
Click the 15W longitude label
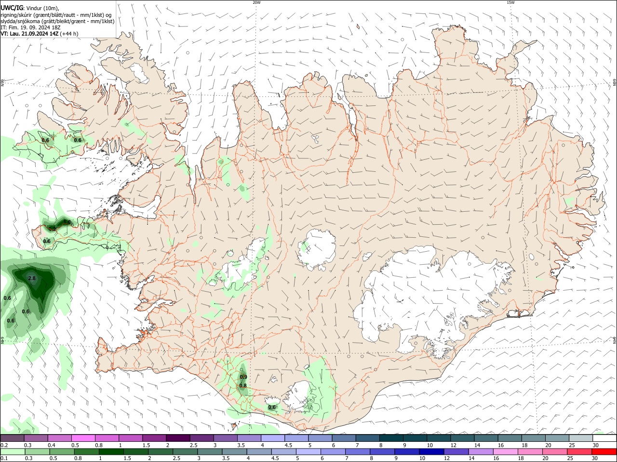510,2
